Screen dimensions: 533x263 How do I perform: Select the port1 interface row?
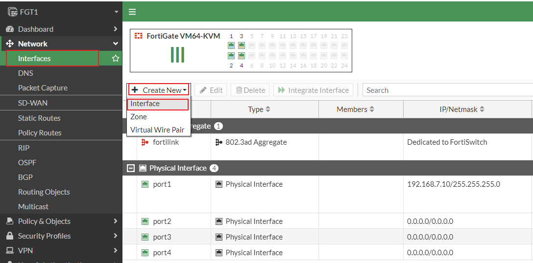point(328,194)
